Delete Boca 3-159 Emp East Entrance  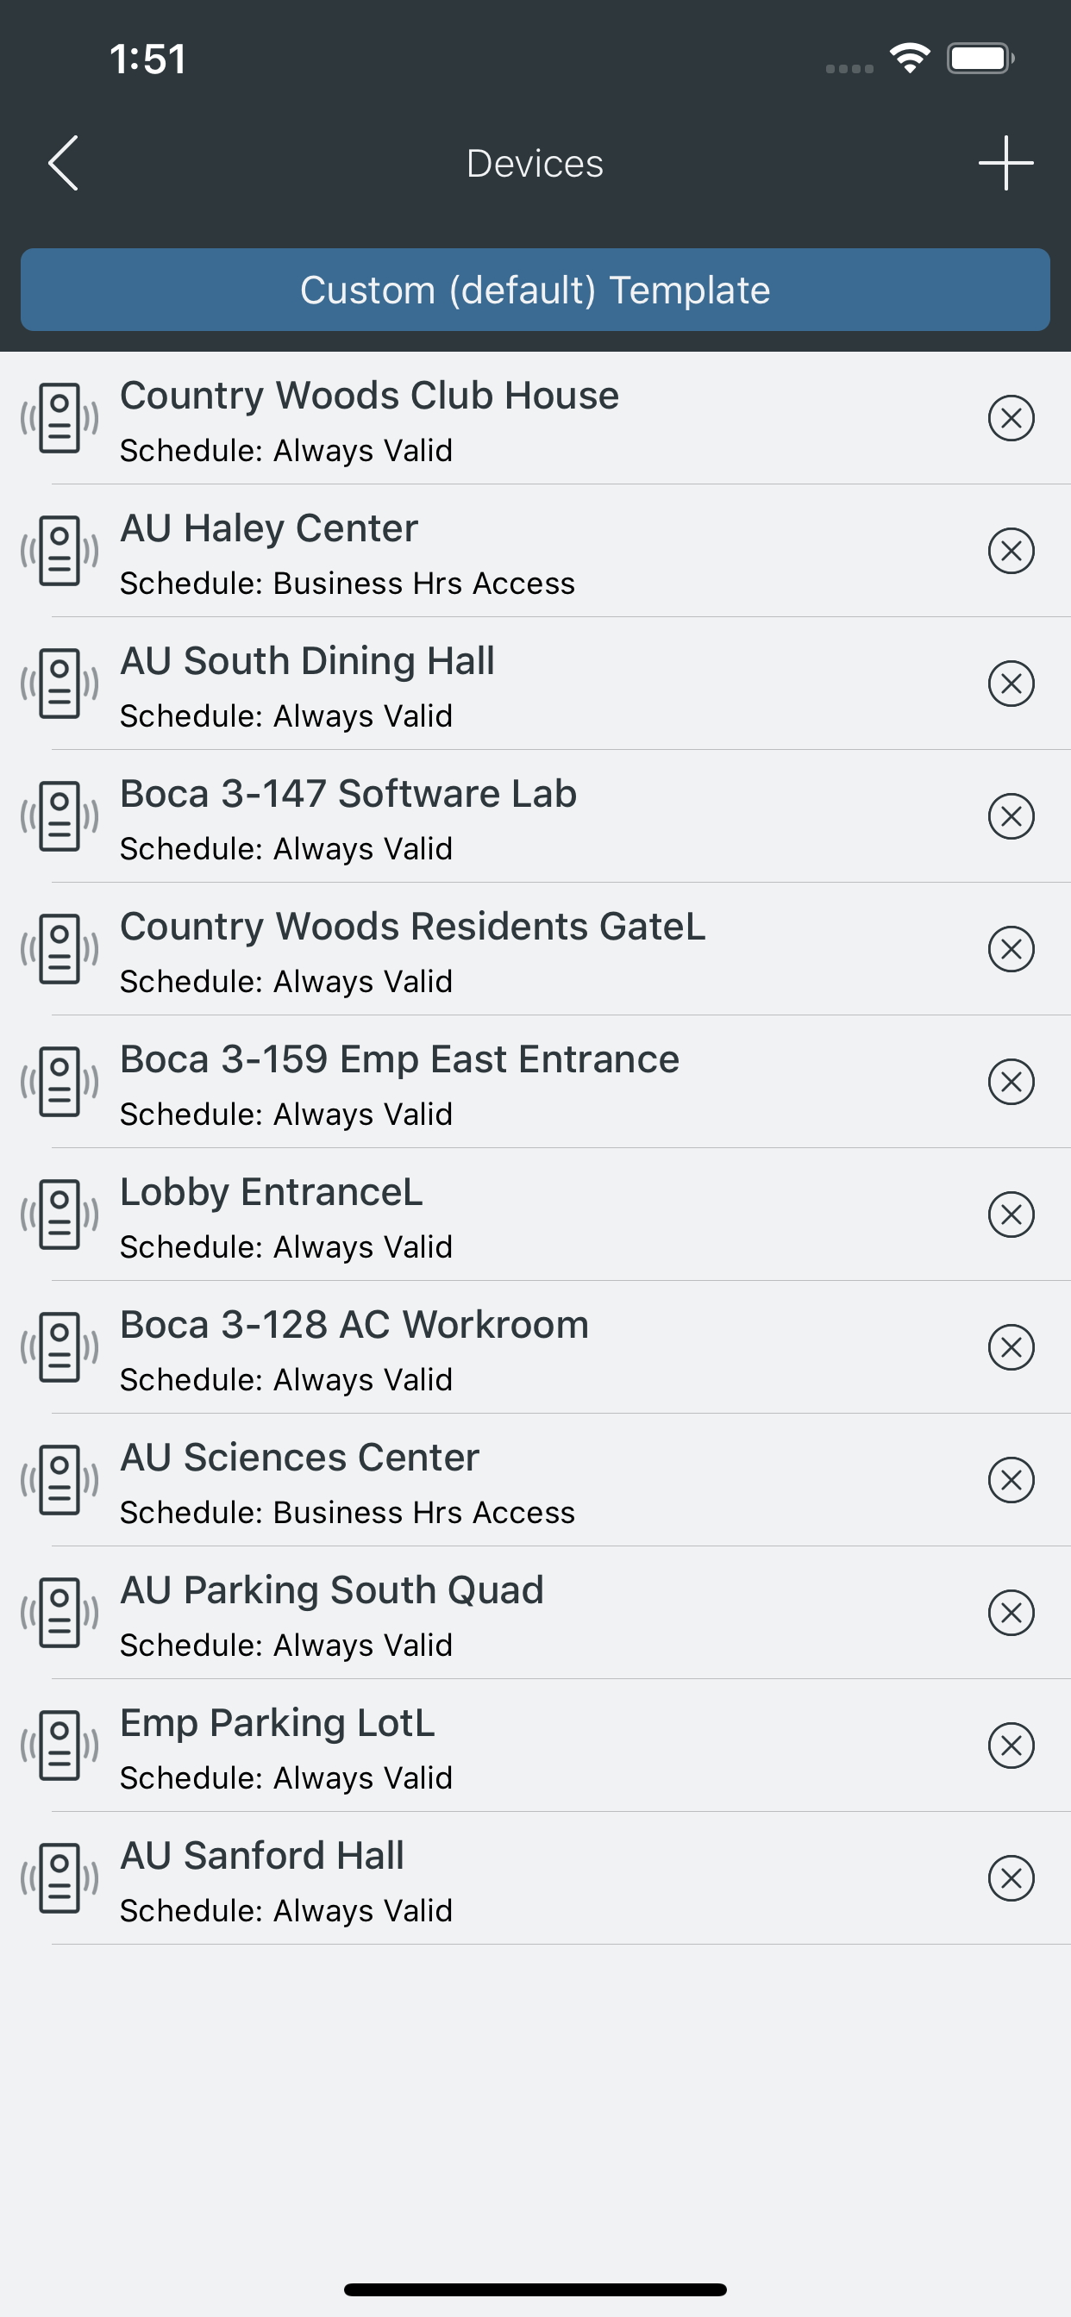point(1011,1081)
